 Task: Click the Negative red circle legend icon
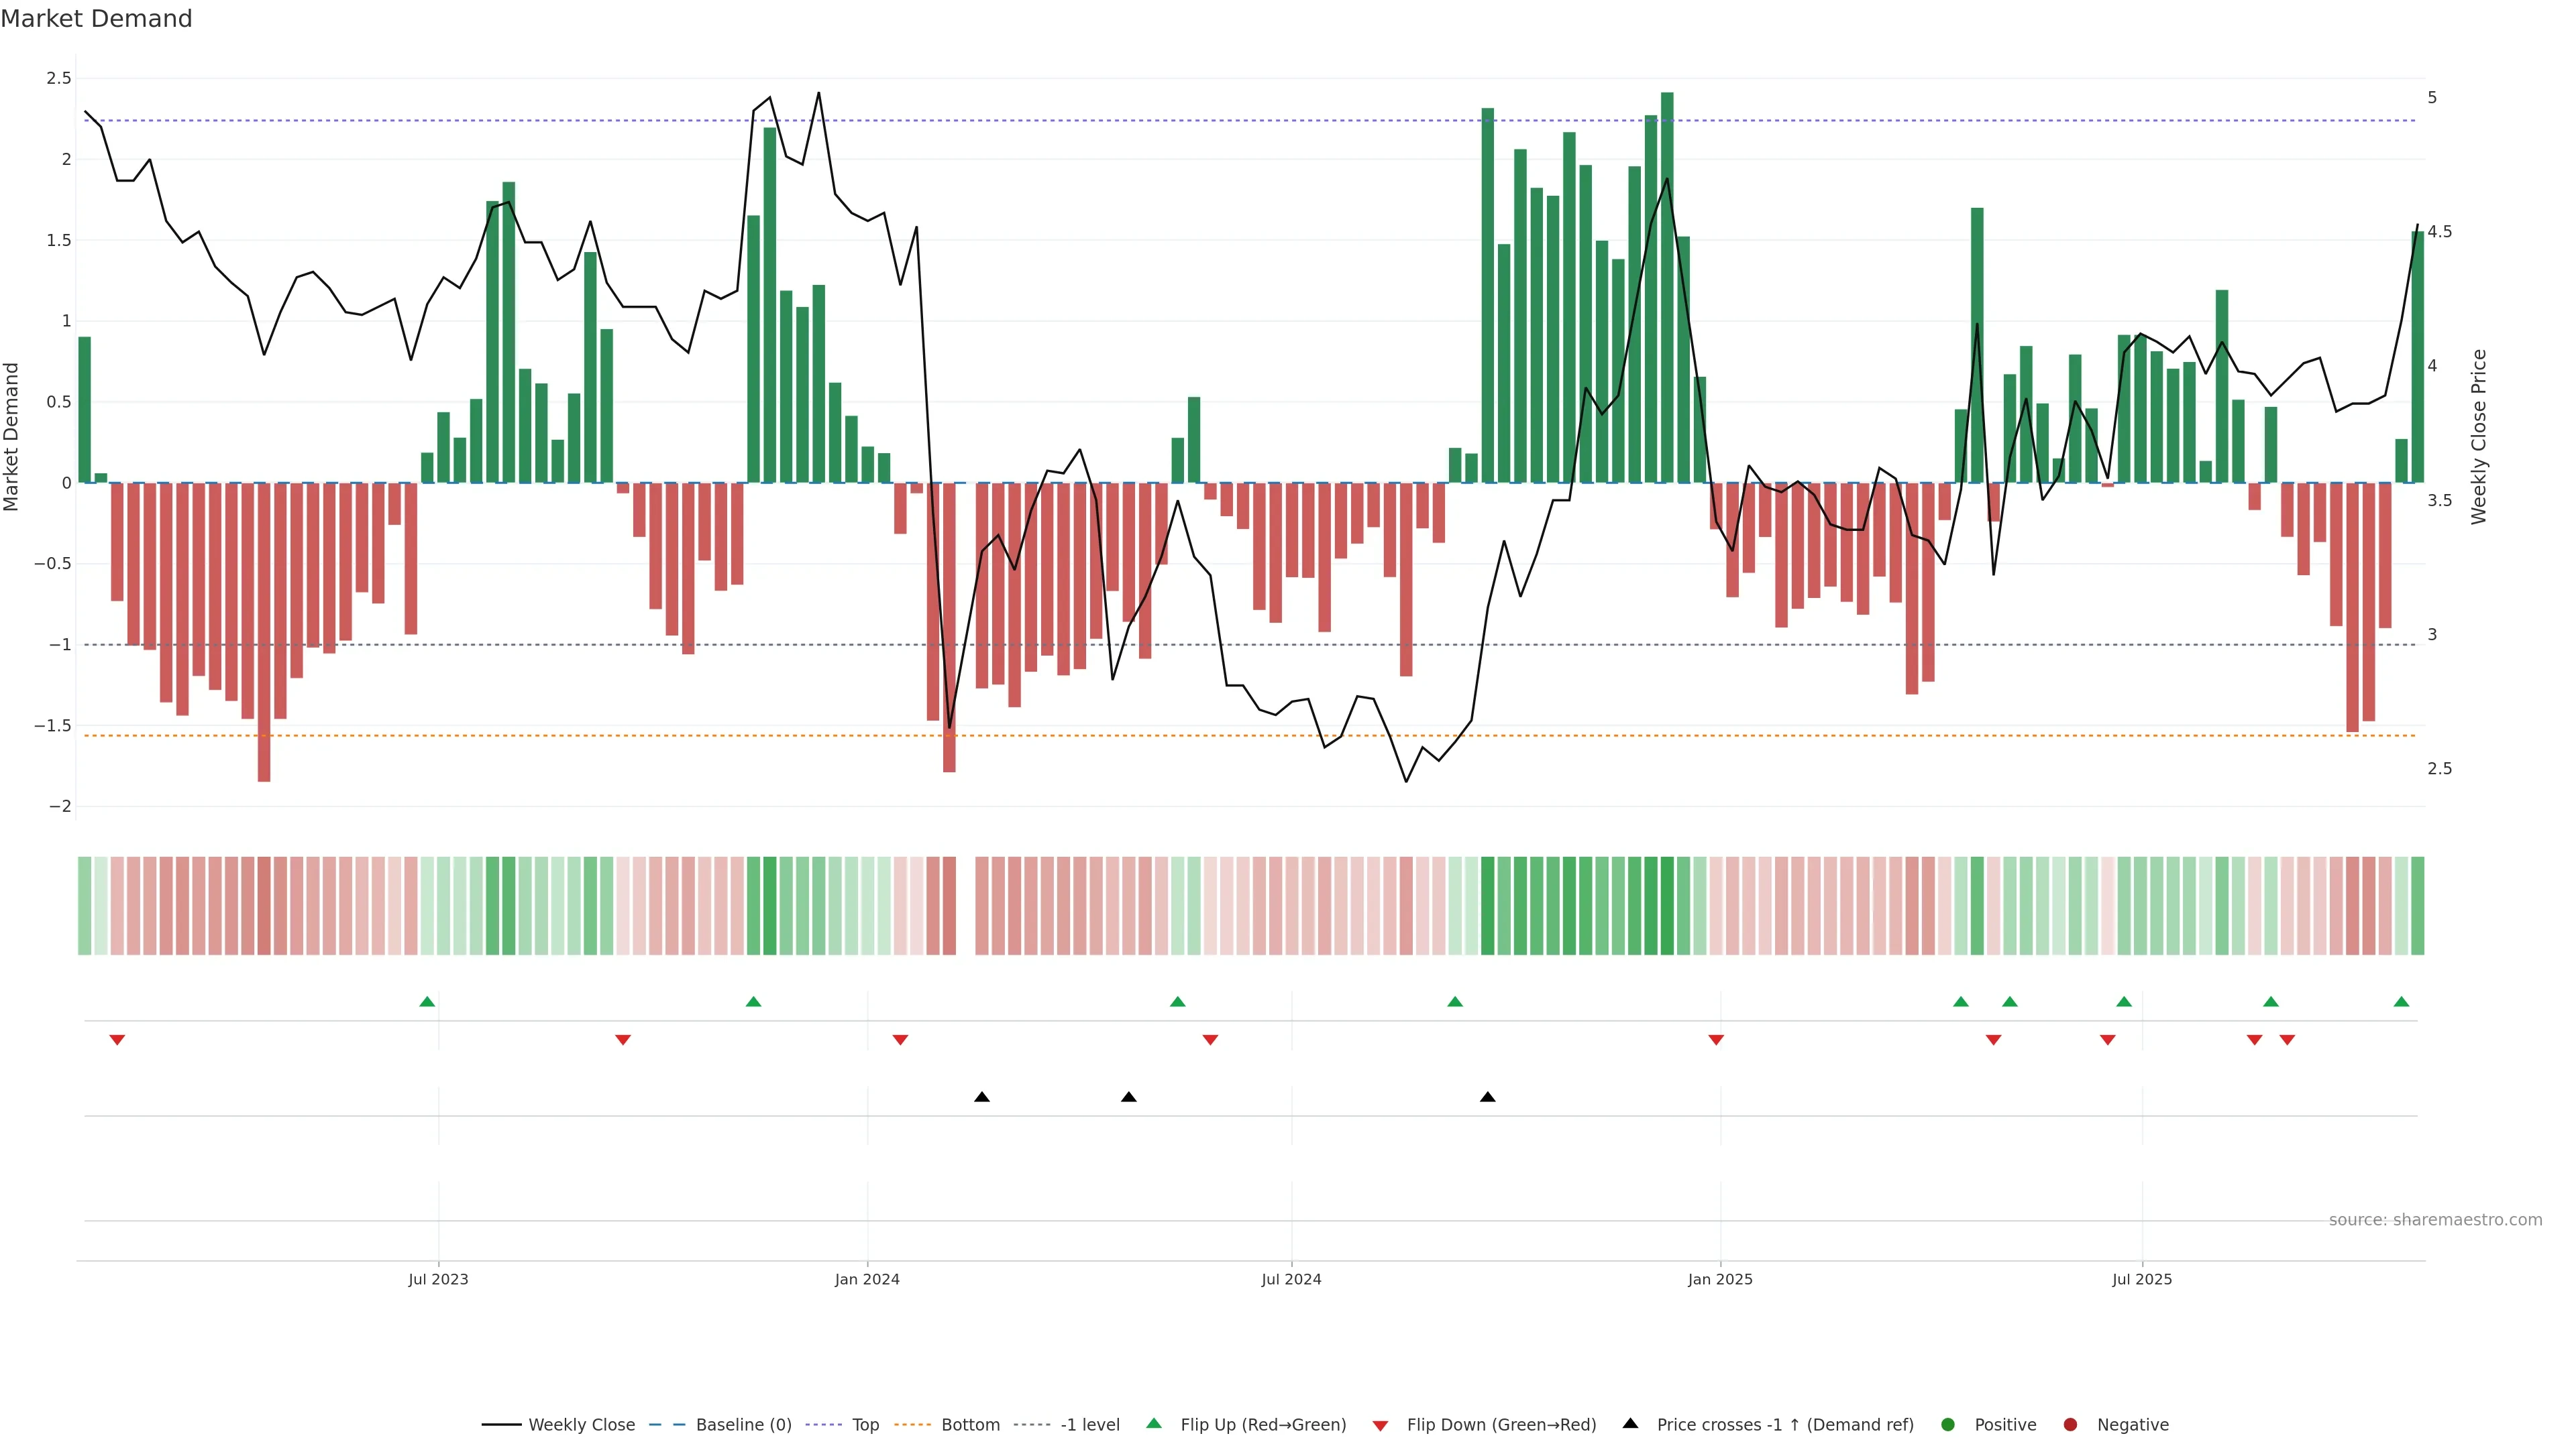tap(2070, 1425)
